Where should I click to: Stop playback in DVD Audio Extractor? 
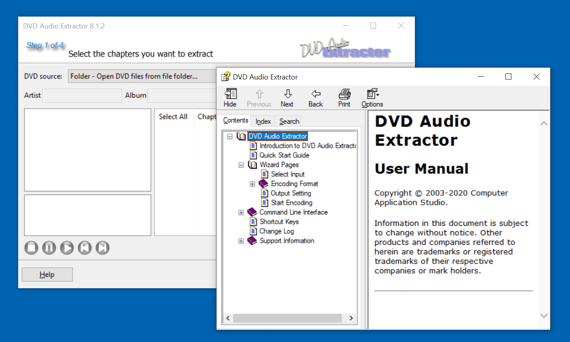click(31, 248)
